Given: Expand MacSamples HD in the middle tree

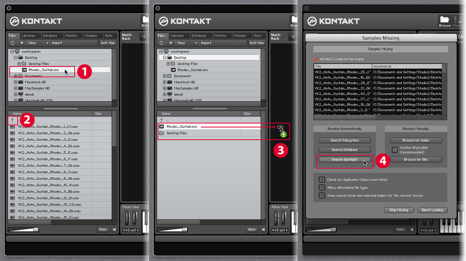Looking at the screenshot, I should coord(164,88).
